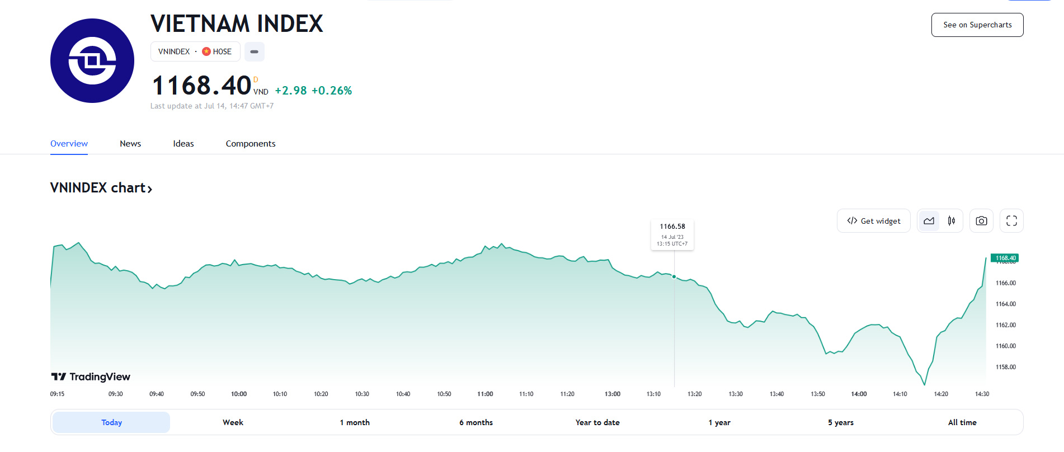Click the 1168.40 price label on chart

pyautogui.click(x=1005, y=258)
